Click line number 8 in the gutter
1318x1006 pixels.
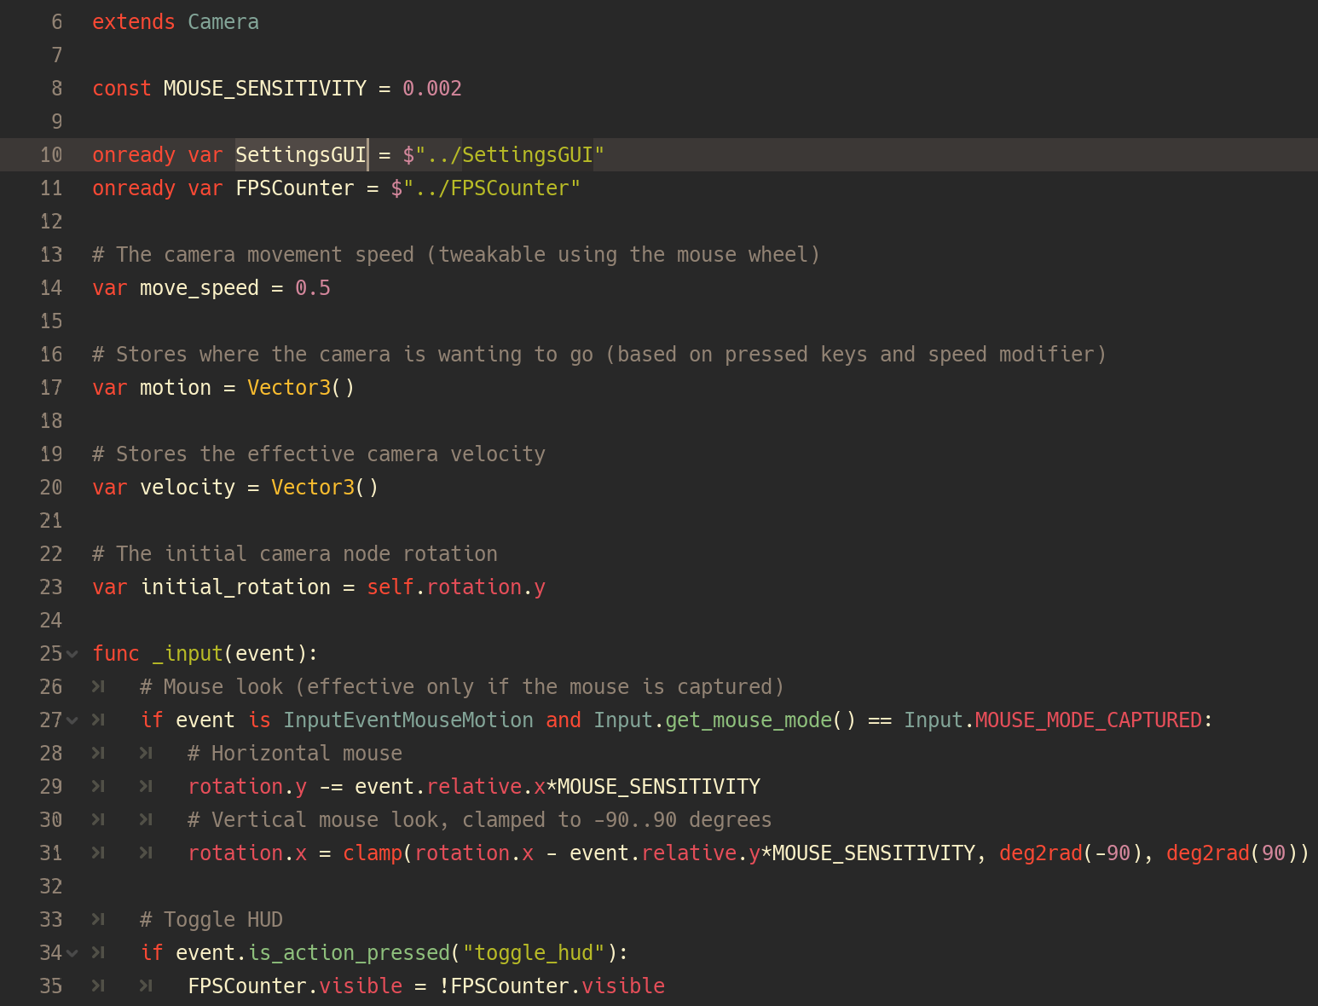coord(57,89)
